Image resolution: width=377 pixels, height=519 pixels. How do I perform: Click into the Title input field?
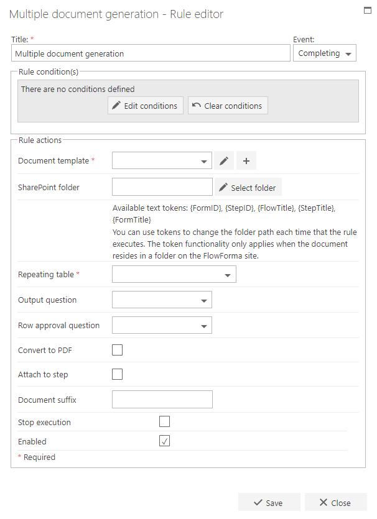[151, 53]
